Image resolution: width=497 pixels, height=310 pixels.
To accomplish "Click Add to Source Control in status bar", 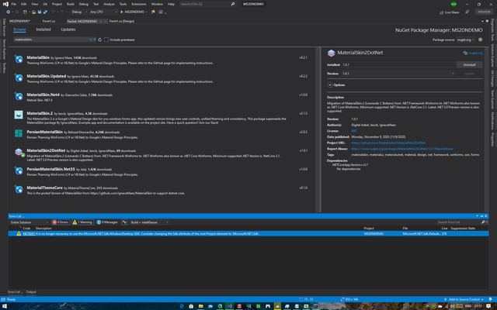I will [x=464, y=299].
